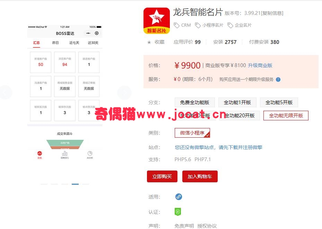
Task: Click the ￥9900 price text
Action: coord(187,65)
